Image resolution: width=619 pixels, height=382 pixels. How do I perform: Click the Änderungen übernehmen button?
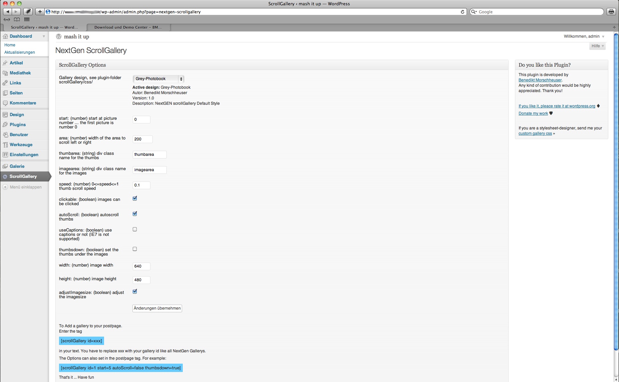click(x=157, y=308)
